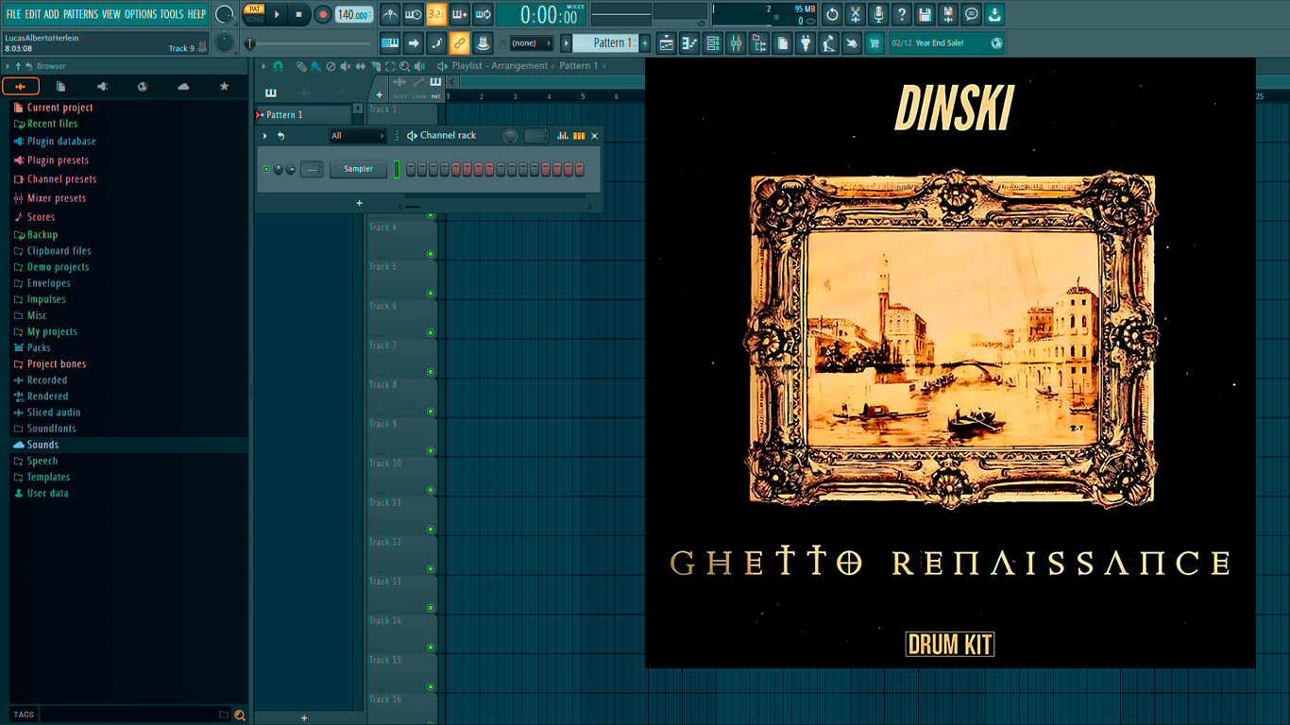Start playback with the play button
This screenshot has width=1290, height=725.
pos(277,14)
